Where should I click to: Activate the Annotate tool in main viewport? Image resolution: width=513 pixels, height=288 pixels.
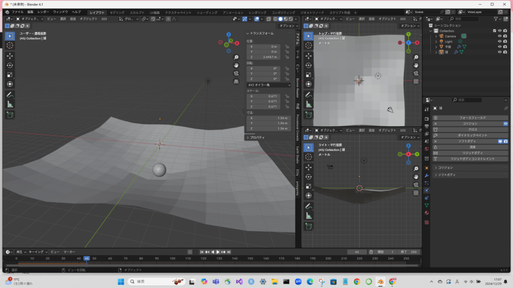point(10,94)
